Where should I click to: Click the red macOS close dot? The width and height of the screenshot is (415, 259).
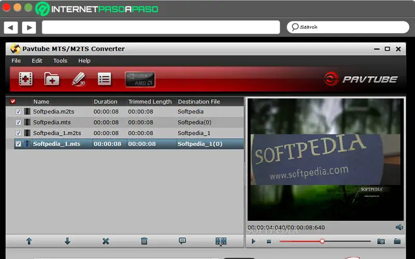point(6,7)
